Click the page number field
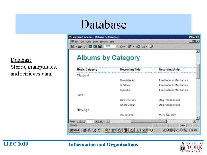 pyautogui.click(x=90, y=121)
